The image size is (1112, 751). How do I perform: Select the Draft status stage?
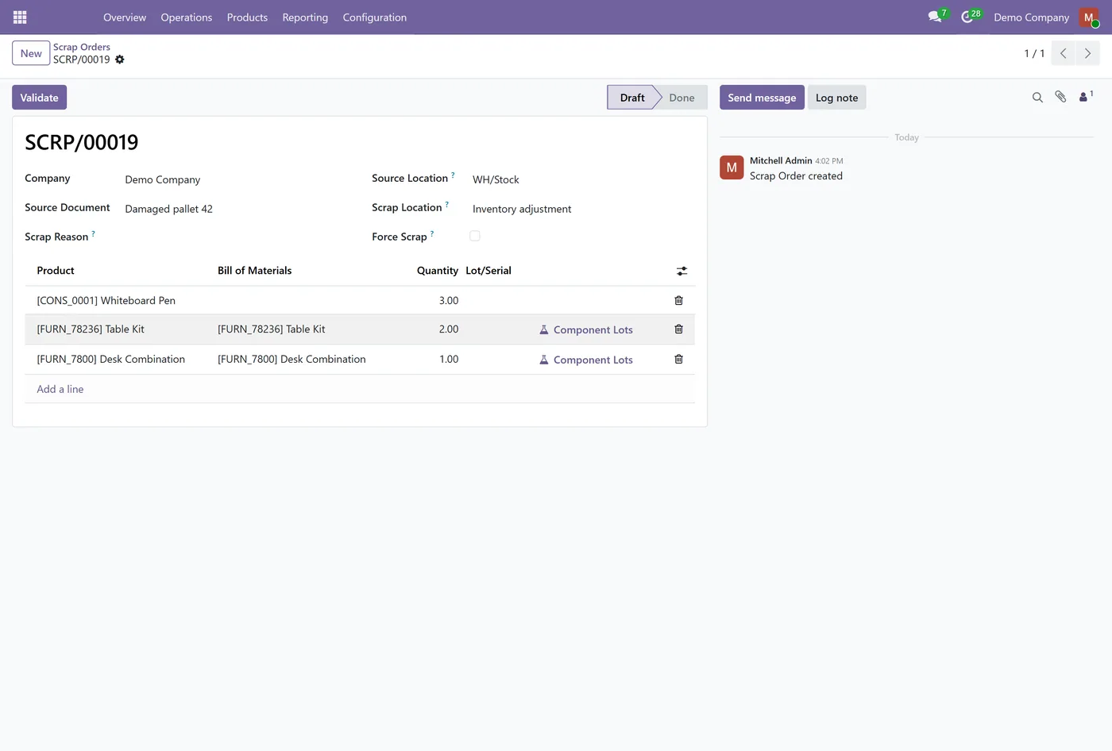[x=632, y=98]
